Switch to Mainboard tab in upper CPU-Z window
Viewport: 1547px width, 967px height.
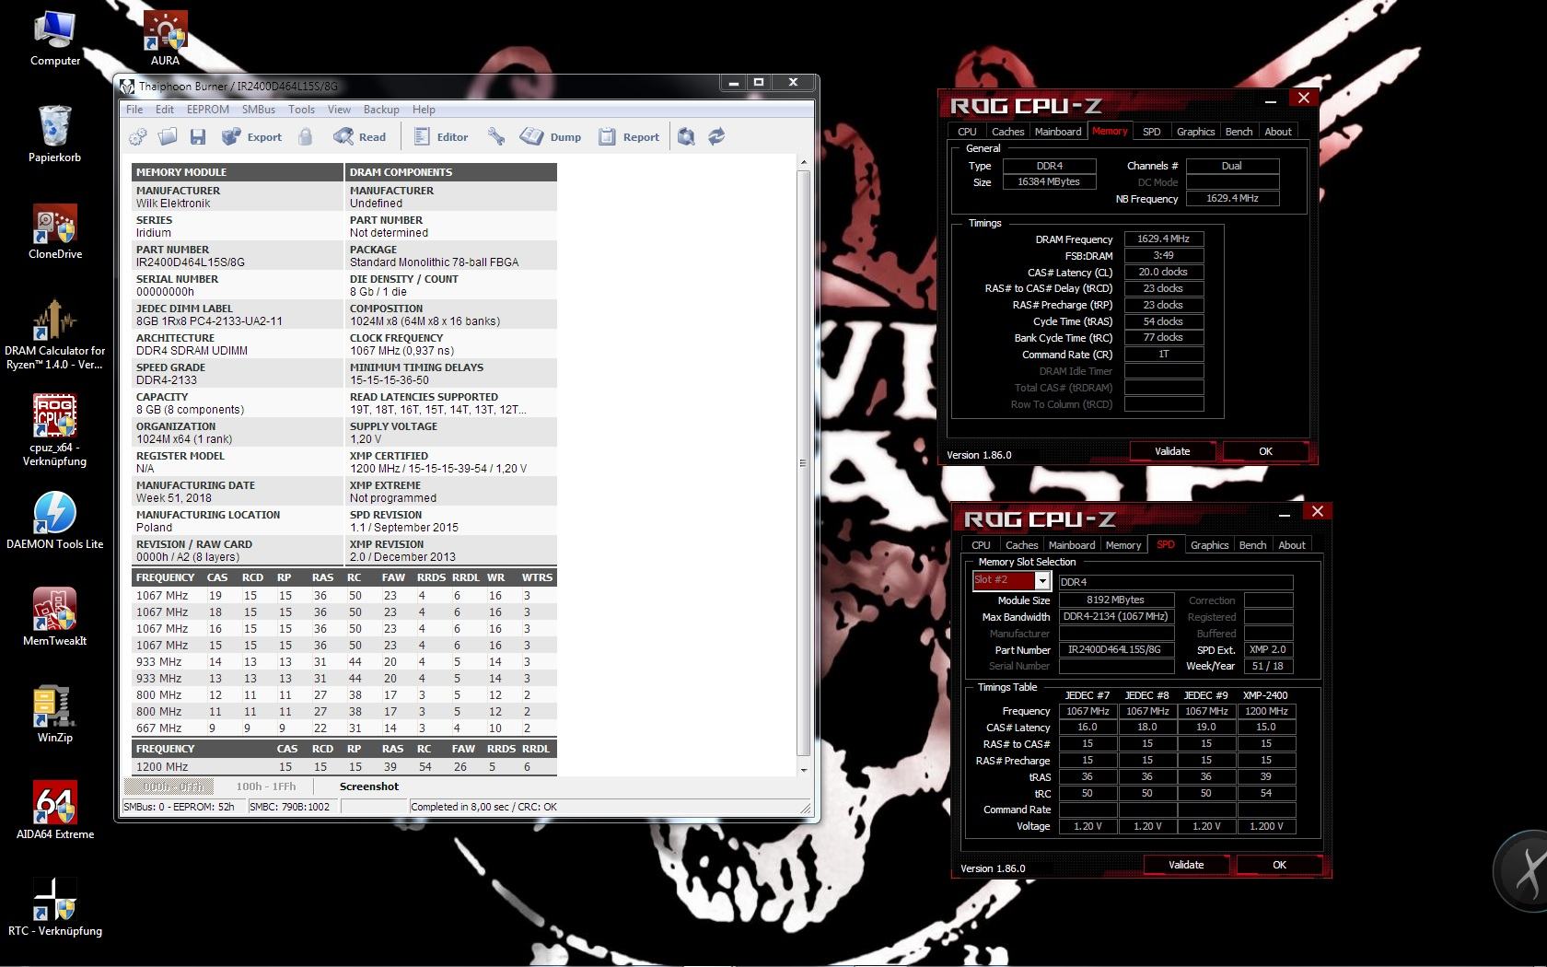[x=1058, y=132]
